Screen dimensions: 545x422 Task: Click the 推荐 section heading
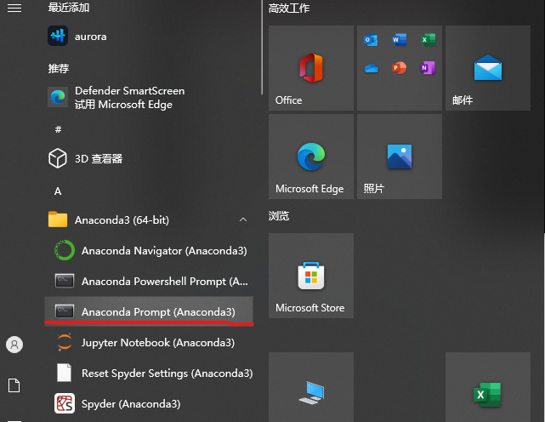pyautogui.click(x=59, y=68)
